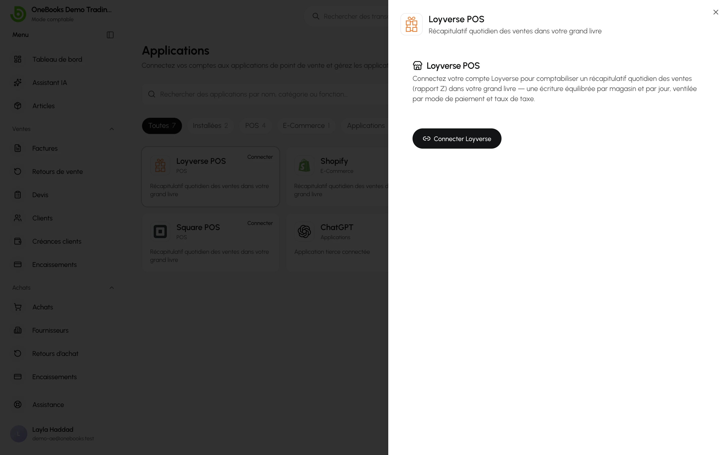
Task: Open Retours de vente icon
Action: (18, 171)
